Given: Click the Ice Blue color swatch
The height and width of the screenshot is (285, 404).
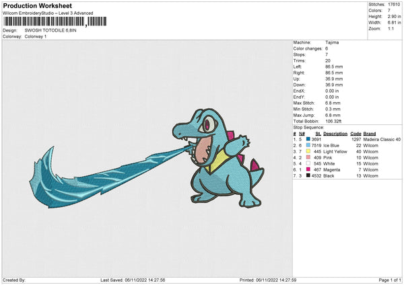Looking at the screenshot, I should coord(308,145).
